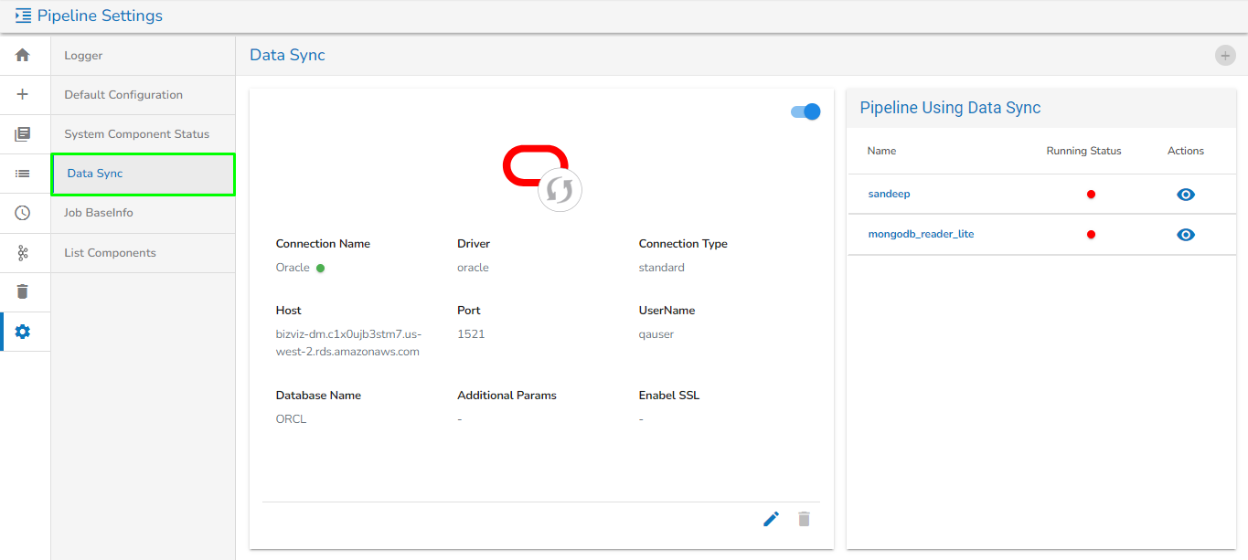View mongodb_reader_lite pipeline via eye icon
Image resolution: width=1248 pixels, height=560 pixels.
pyautogui.click(x=1186, y=235)
